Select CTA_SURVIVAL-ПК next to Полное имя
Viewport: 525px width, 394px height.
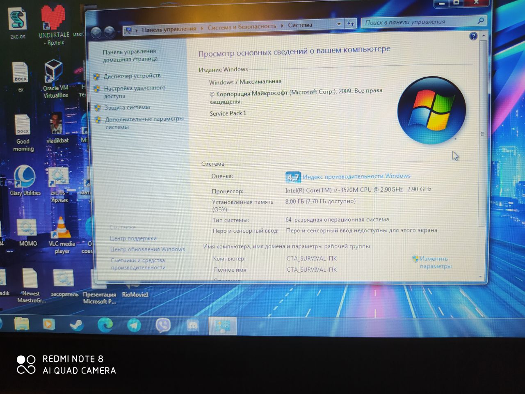coord(312,270)
